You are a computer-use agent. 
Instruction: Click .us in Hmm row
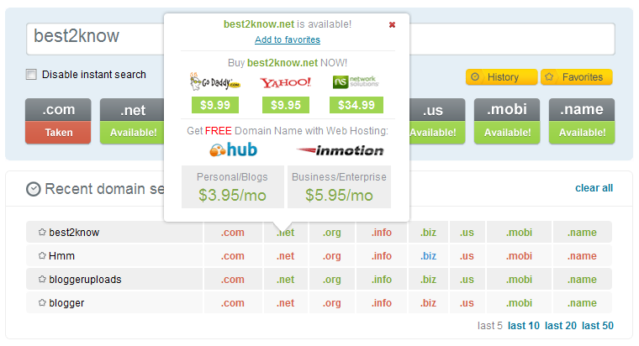(x=467, y=256)
